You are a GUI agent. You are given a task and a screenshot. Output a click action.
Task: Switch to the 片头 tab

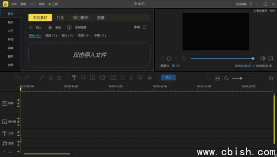pyautogui.click(x=60, y=18)
